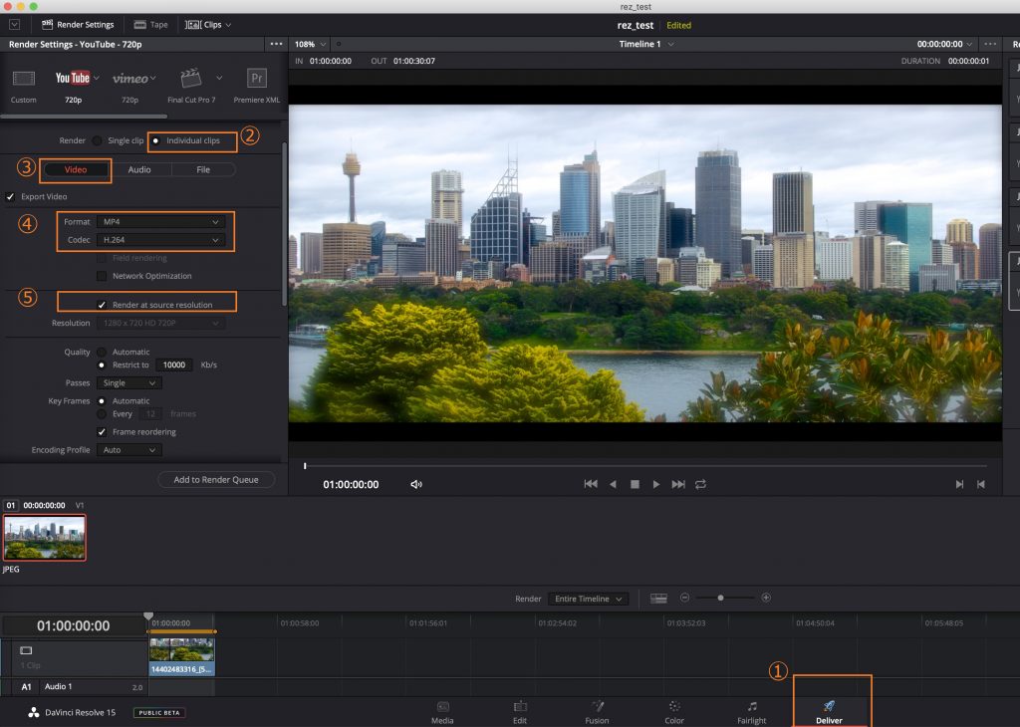Choose the Vimeo 720p preset
This screenshot has height=727, width=1020.
pyautogui.click(x=130, y=86)
